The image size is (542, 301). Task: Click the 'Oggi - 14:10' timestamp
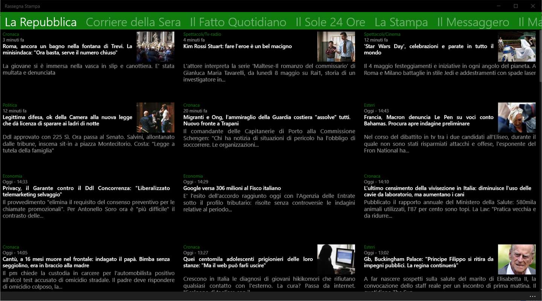[x=376, y=182]
